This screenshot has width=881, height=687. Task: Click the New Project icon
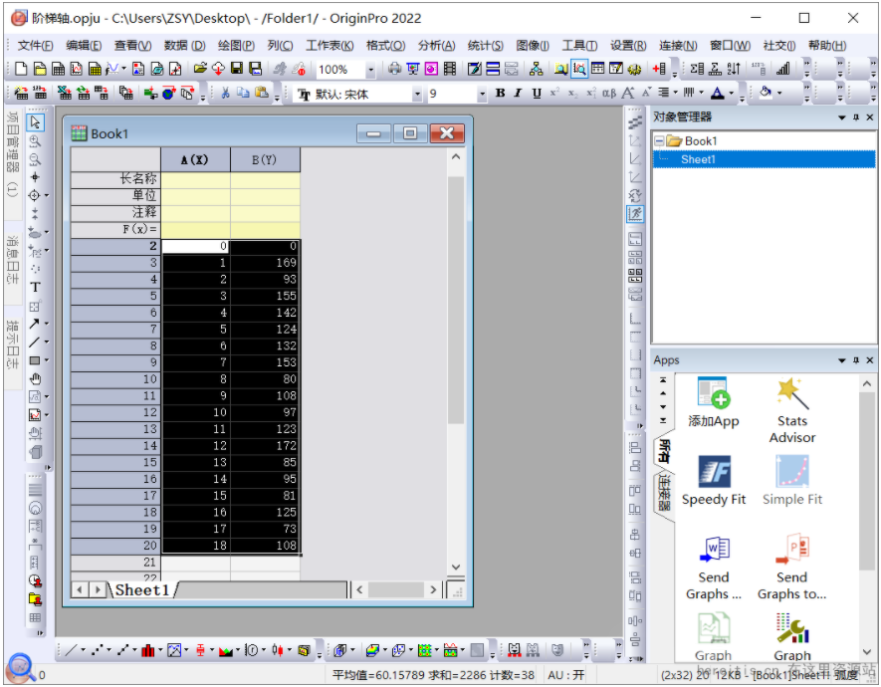21,69
